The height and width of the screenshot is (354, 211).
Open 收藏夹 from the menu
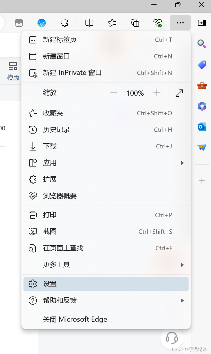pos(106,113)
